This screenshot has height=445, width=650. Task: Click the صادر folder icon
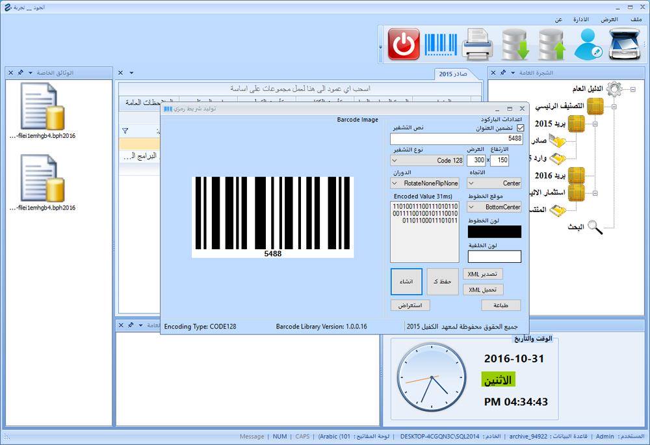coord(558,141)
